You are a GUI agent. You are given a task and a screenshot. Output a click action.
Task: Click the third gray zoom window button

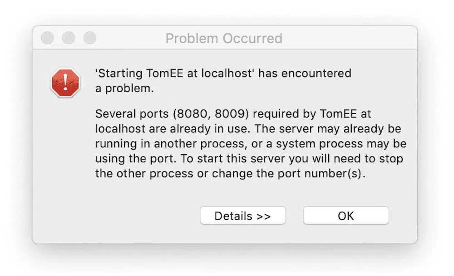coord(90,38)
